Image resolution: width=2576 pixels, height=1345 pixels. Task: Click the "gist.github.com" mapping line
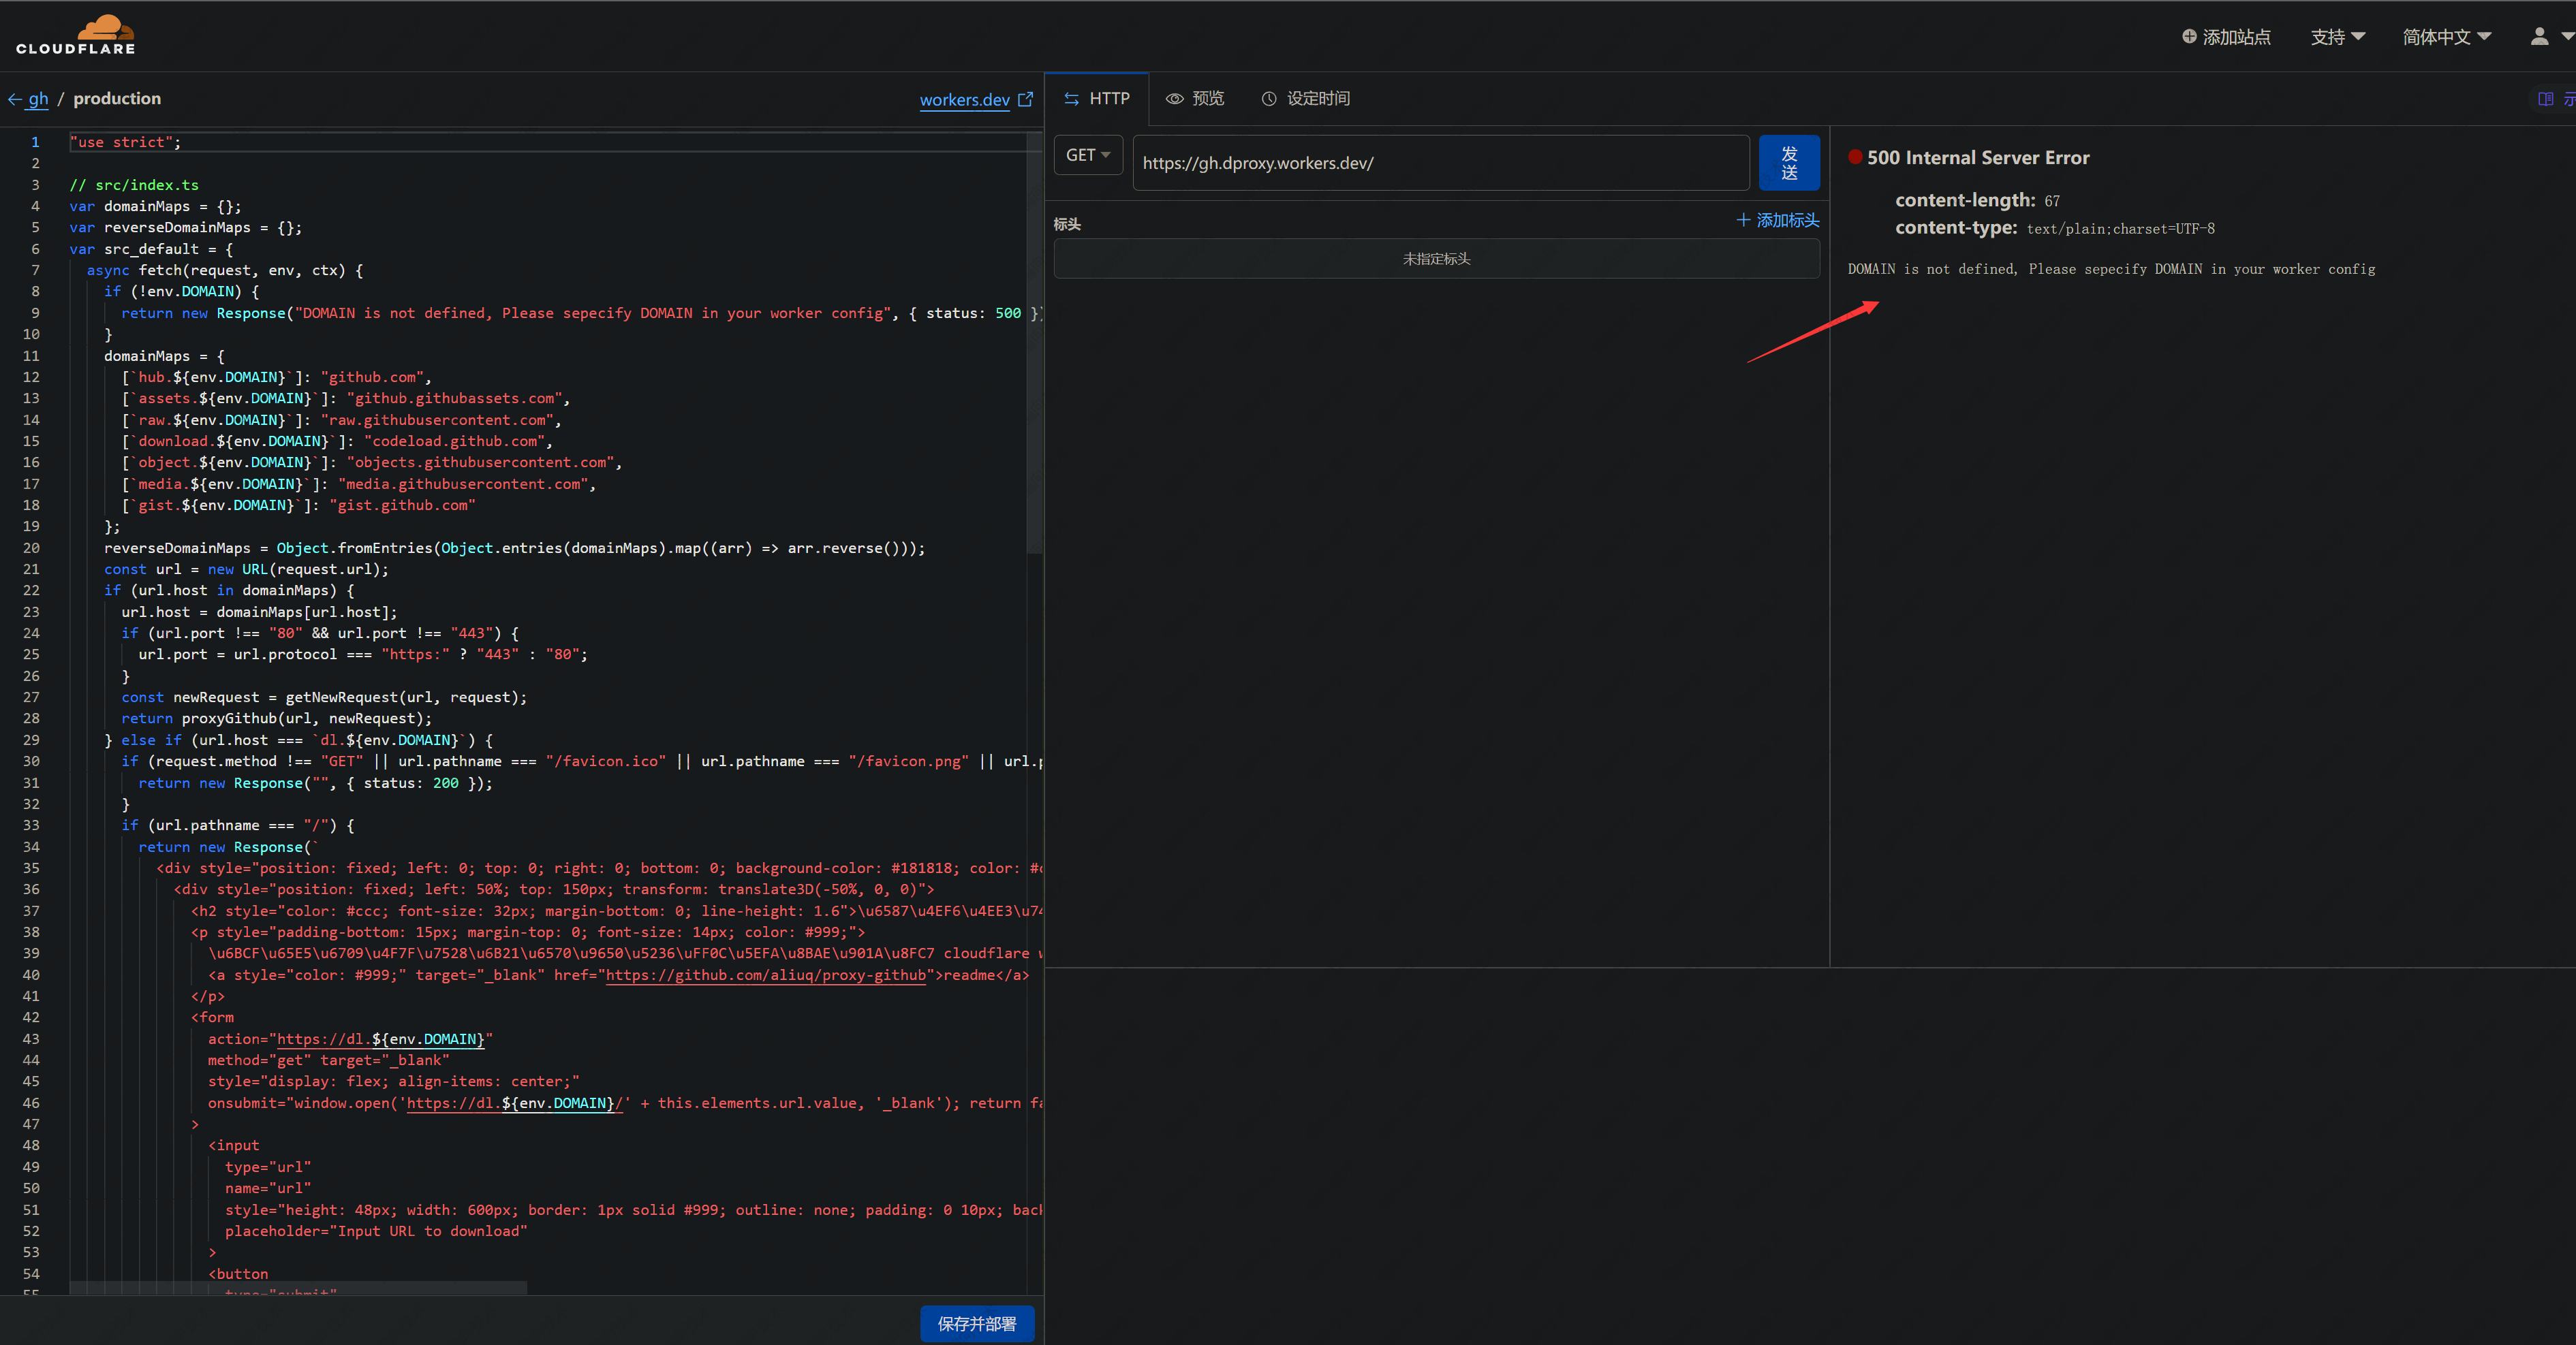tap(298, 505)
